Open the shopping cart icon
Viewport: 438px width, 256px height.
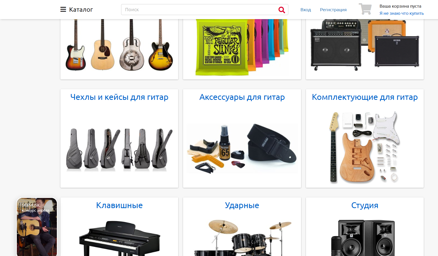(x=365, y=9)
